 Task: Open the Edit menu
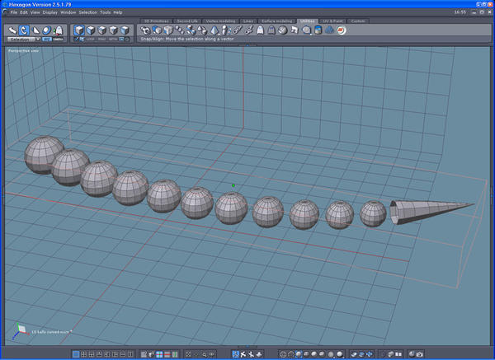(x=24, y=12)
